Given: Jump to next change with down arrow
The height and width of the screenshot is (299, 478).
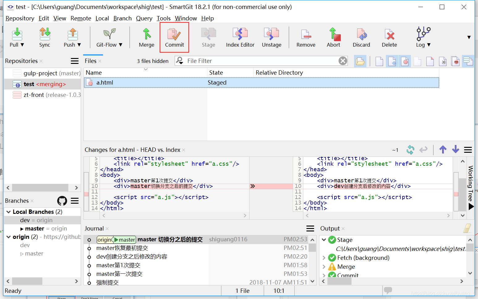Looking at the screenshot, I should pyautogui.click(x=455, y=150).
